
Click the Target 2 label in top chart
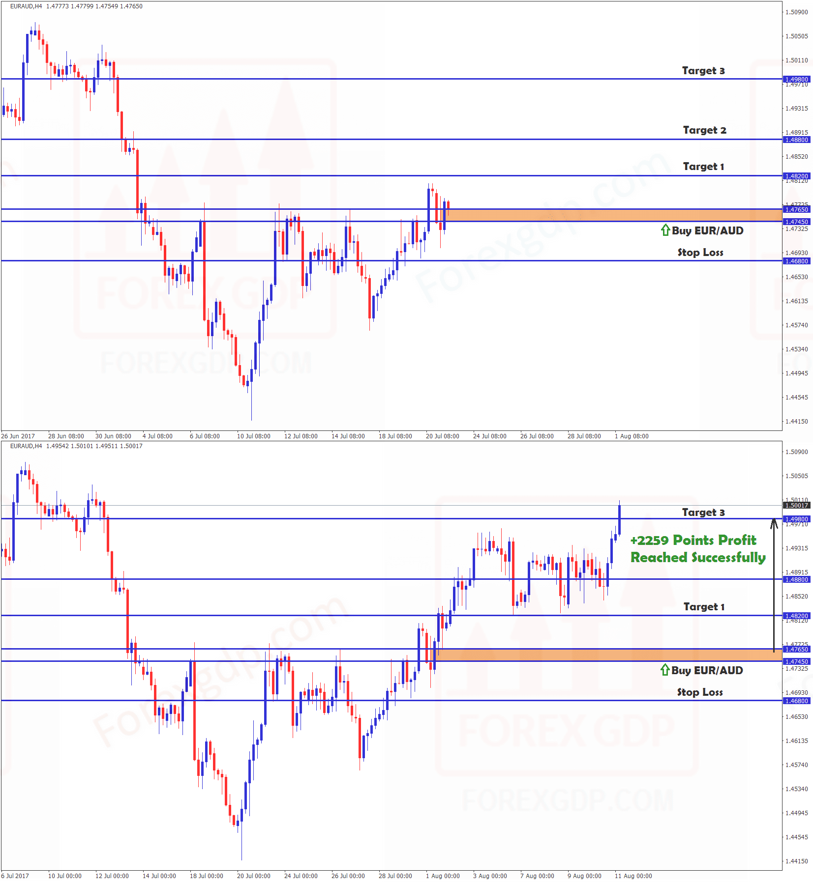[704, 130]
